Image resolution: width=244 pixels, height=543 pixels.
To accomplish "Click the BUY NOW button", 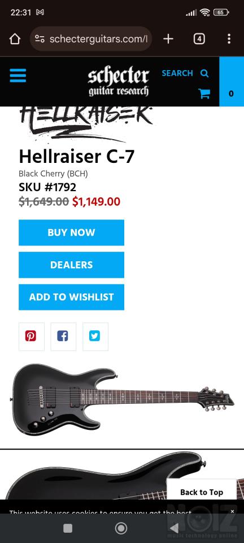I will coord(71,232).
